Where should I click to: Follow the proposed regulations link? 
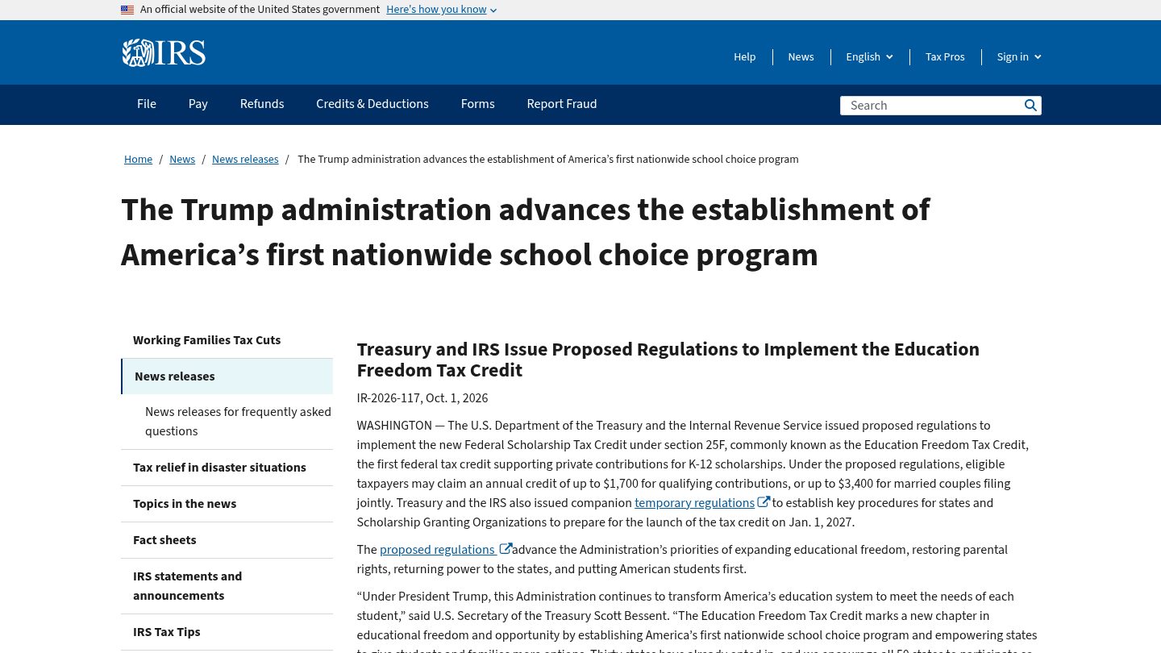[438, 550]
